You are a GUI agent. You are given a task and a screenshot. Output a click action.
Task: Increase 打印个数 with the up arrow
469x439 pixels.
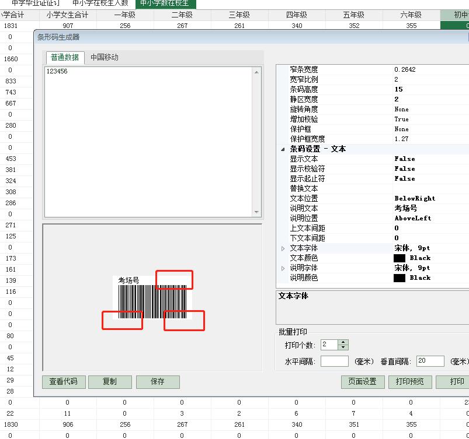pyautogui.click(x=343, y=342)
